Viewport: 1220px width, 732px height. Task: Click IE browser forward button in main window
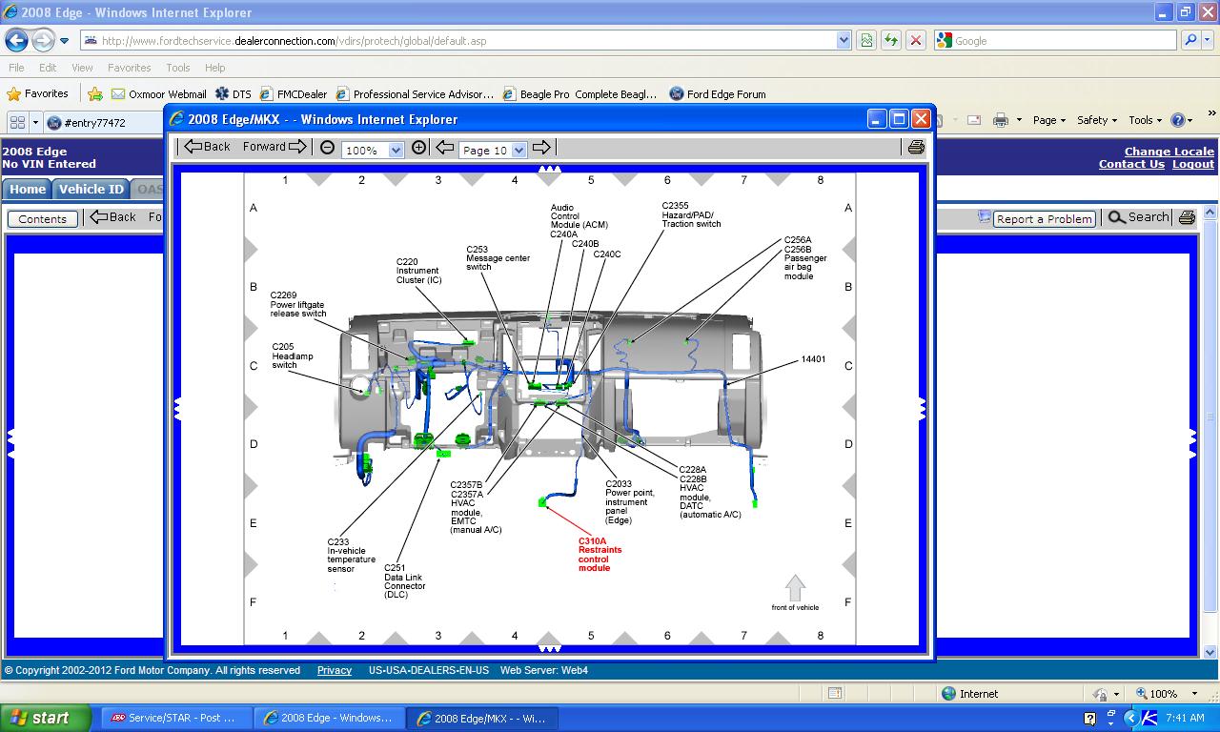point(43,40)
